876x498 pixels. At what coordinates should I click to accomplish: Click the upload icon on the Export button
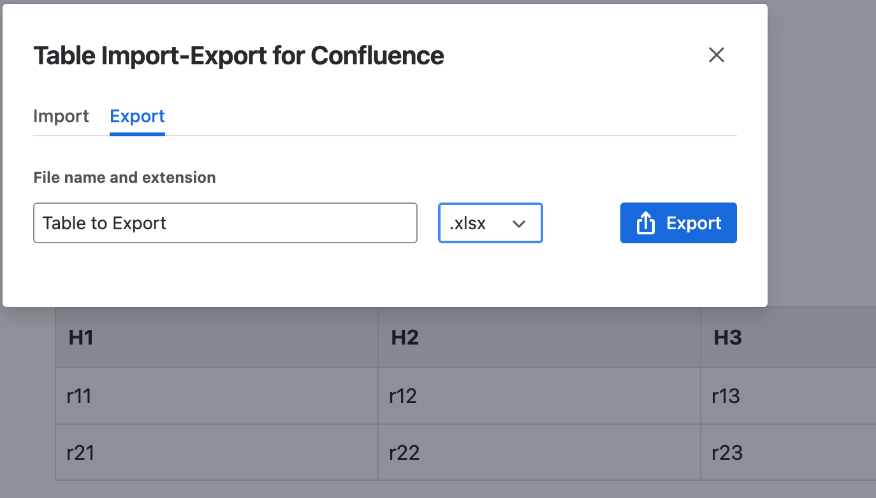tap(646, 223)
